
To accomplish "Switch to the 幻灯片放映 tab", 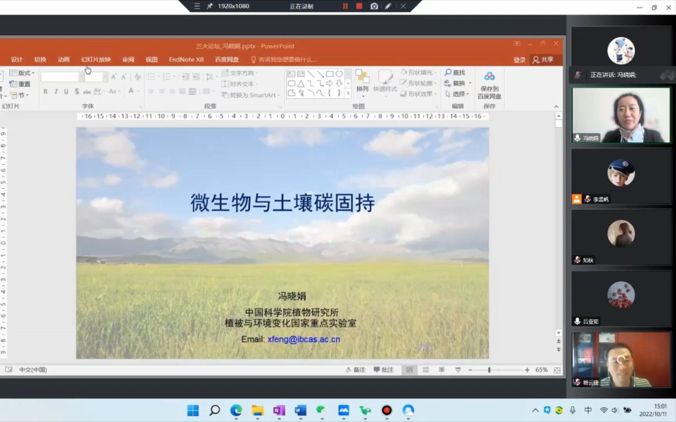I will pos(96,59).
